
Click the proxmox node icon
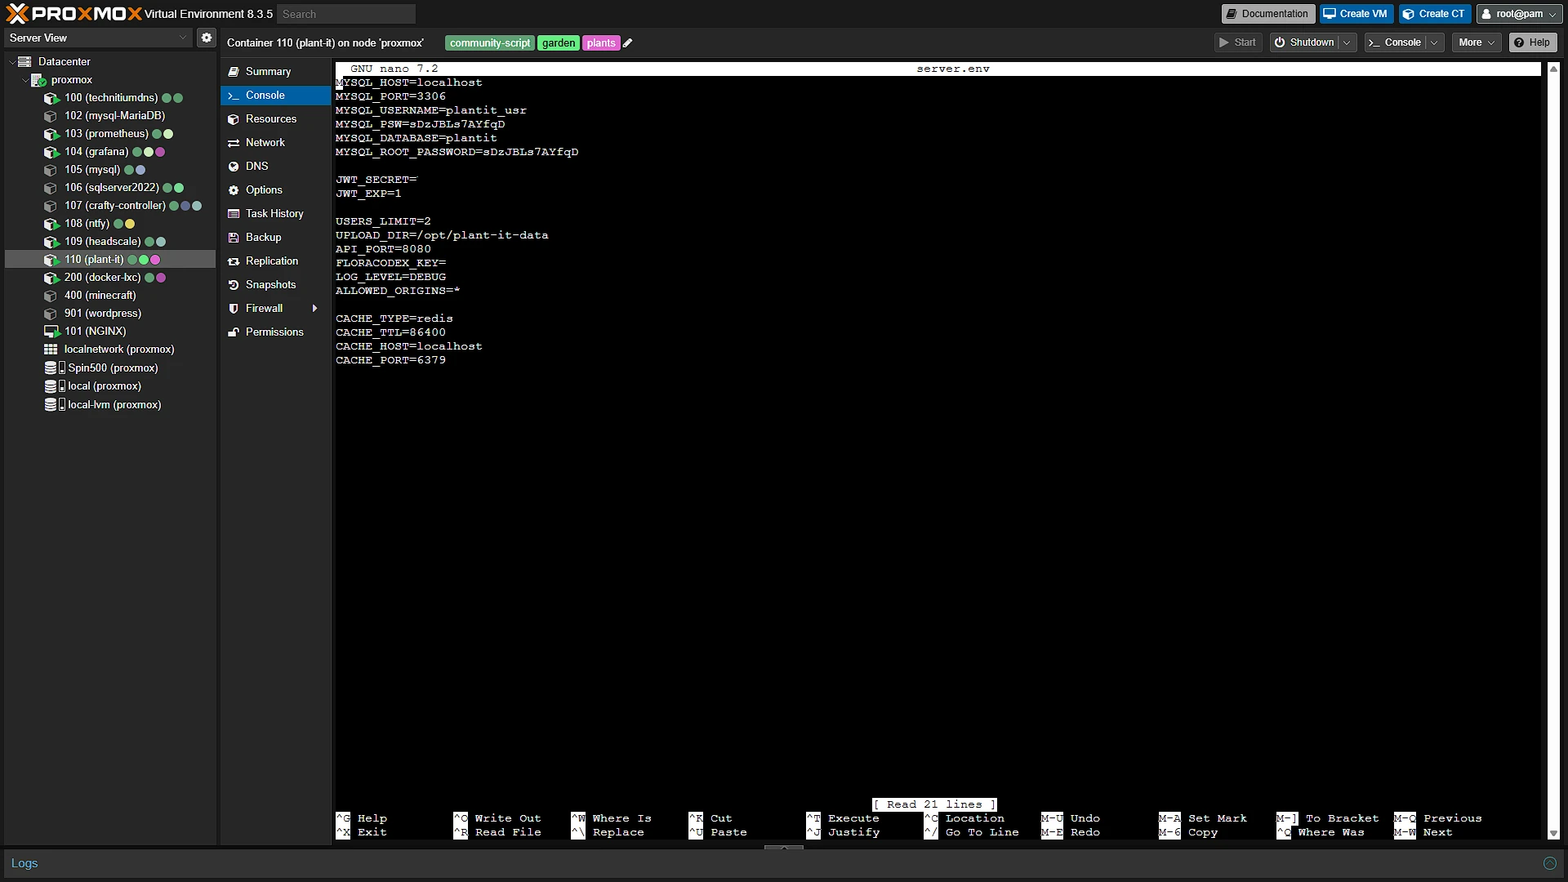click(x=38, y=80)
